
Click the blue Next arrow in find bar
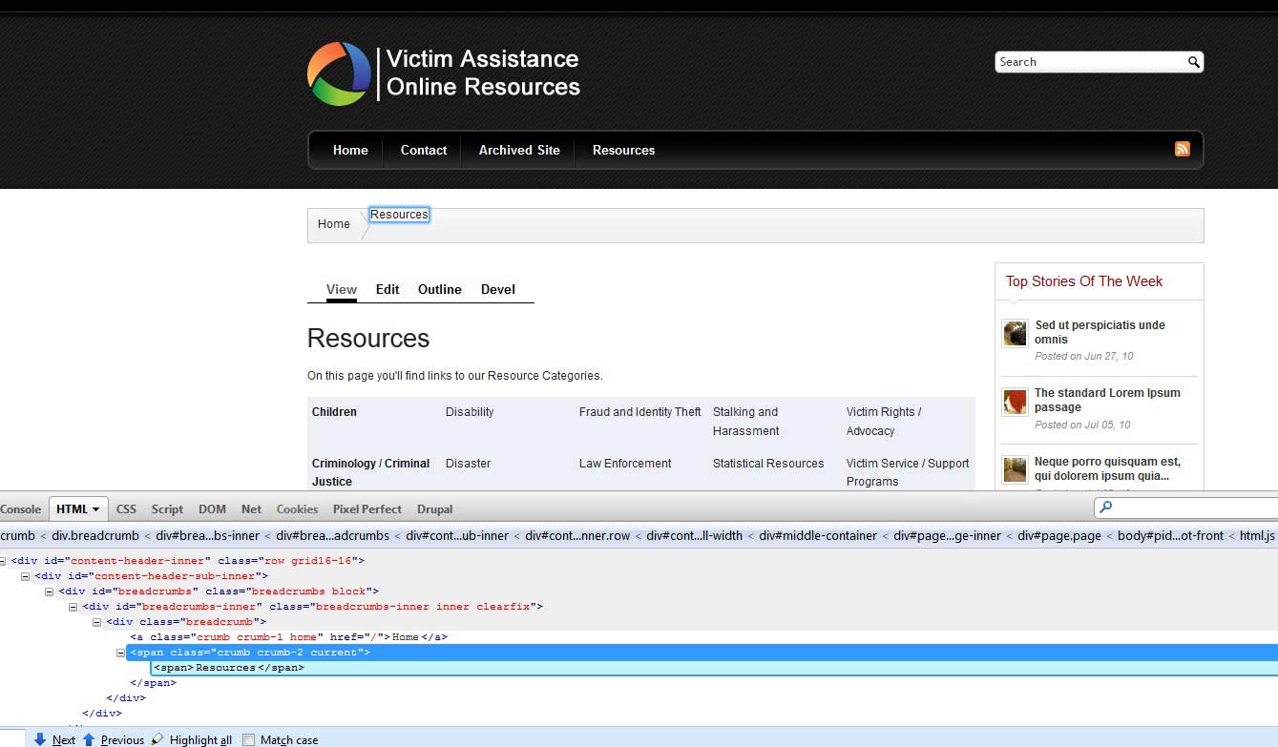40,739
